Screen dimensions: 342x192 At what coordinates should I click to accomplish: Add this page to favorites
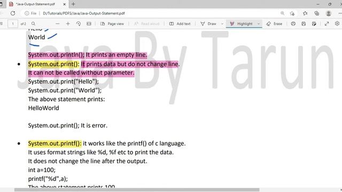[x=292, y=13]
